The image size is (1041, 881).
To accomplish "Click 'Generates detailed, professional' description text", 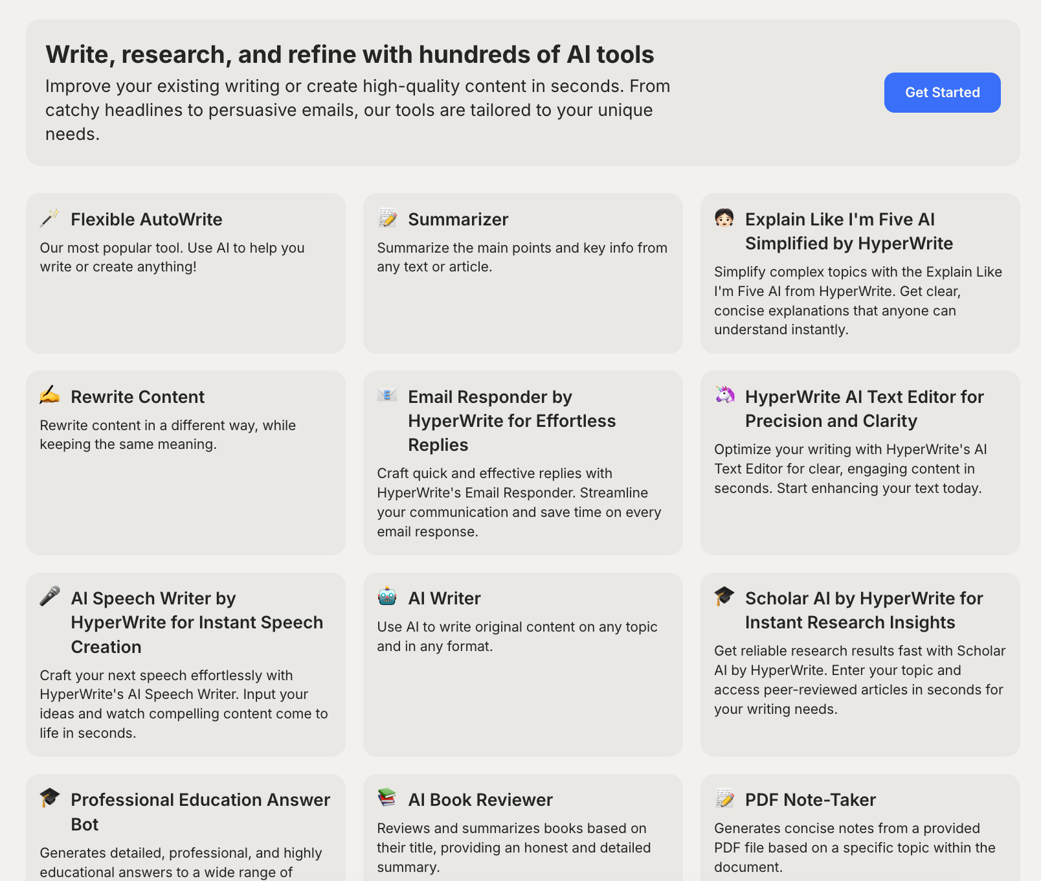I will tap(181, 862).
